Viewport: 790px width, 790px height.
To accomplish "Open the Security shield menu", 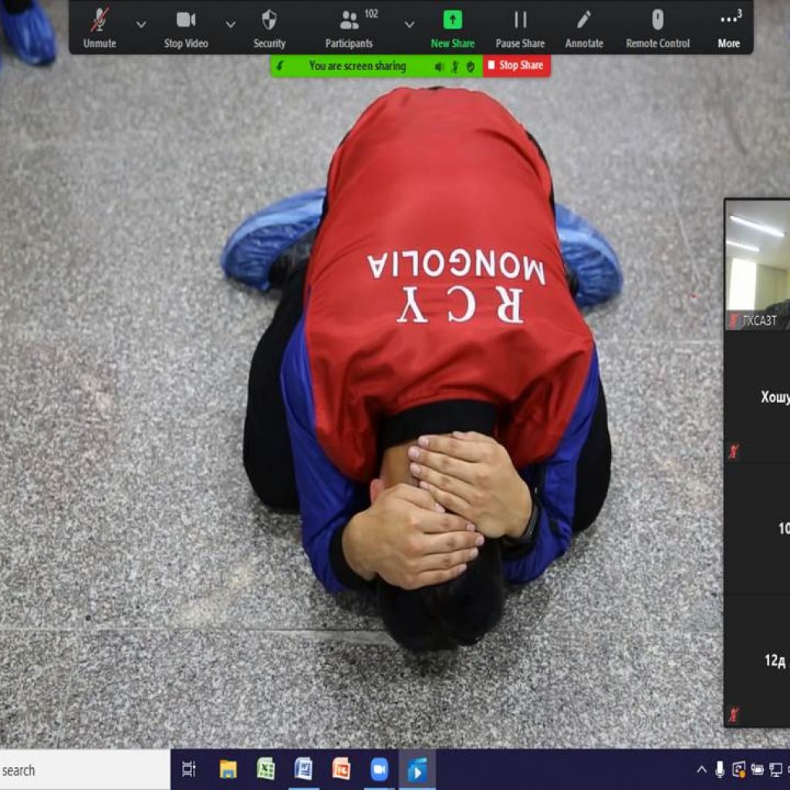I will 269,29.
